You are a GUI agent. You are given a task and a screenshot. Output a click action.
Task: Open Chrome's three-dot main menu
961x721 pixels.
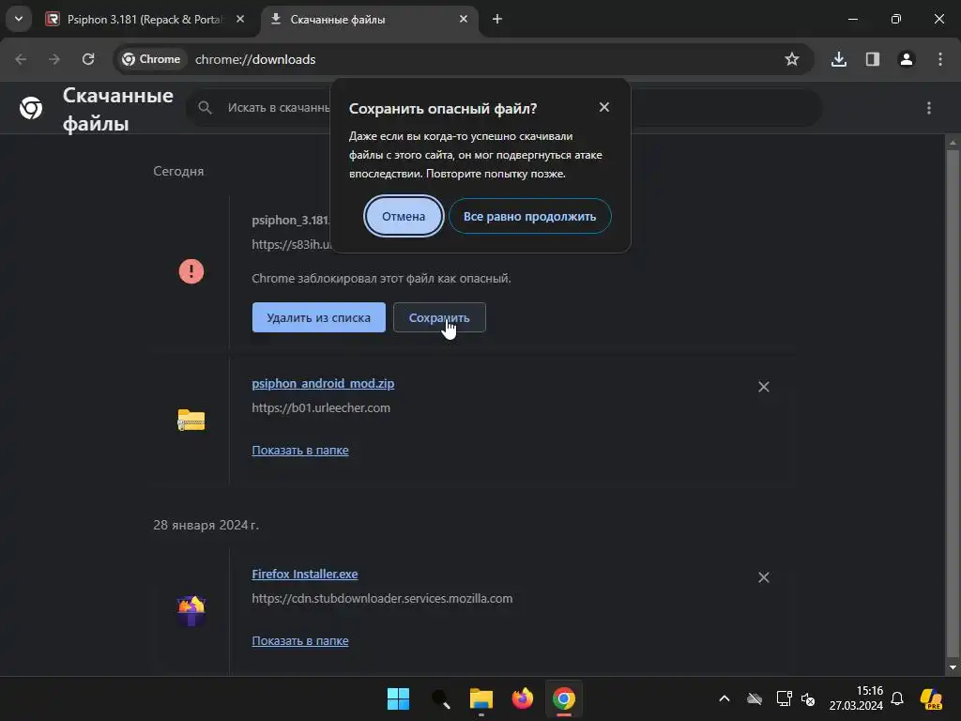click(x=940, y=59)
